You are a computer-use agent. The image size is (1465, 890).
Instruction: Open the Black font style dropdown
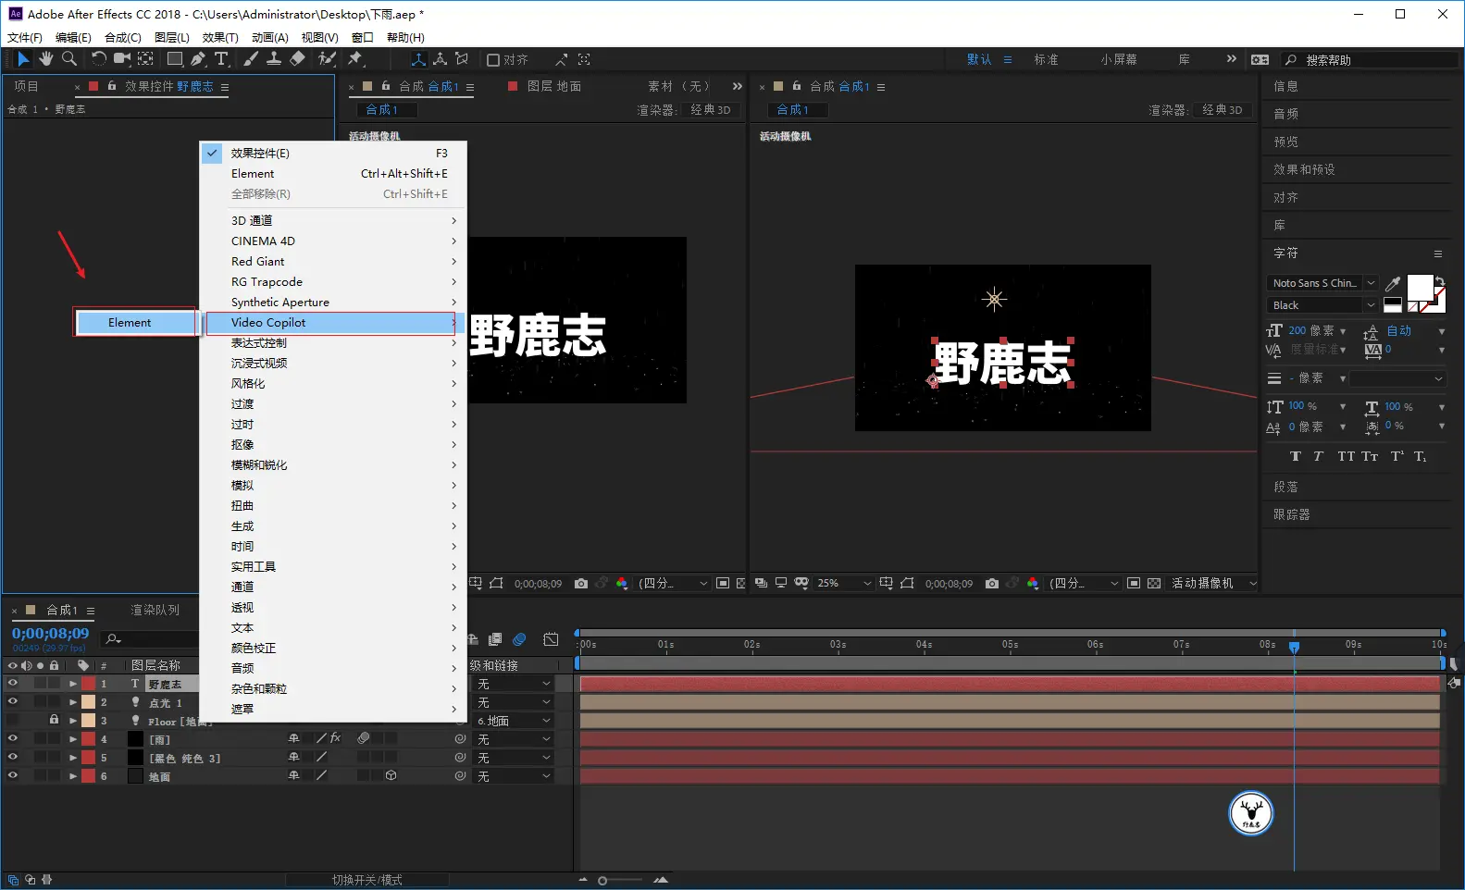pos(1322,305)
